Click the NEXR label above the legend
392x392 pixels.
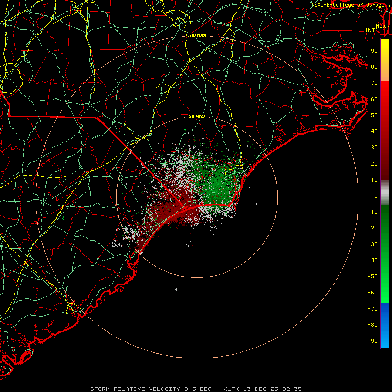coord(382,26)
